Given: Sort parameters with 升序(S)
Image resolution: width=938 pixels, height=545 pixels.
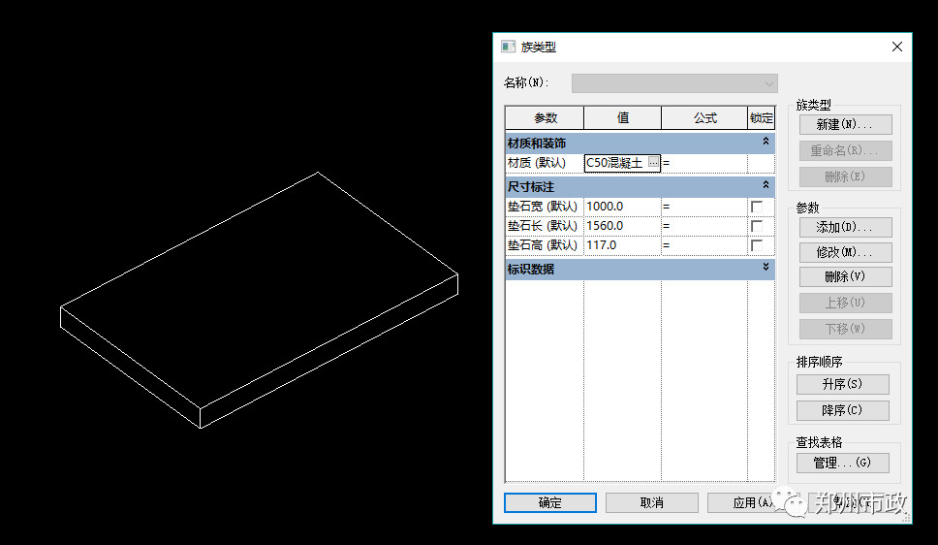Looking at the screenshot, I should pyautogui.click(x=842, y=384).
